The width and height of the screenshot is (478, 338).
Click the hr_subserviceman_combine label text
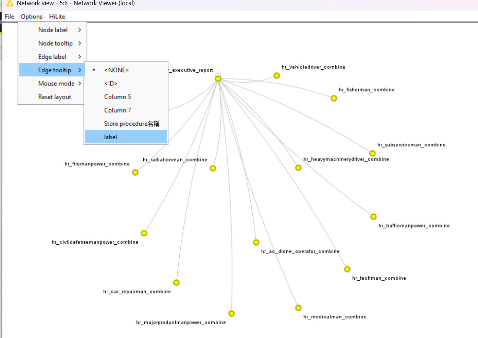[x=411, y=145]
